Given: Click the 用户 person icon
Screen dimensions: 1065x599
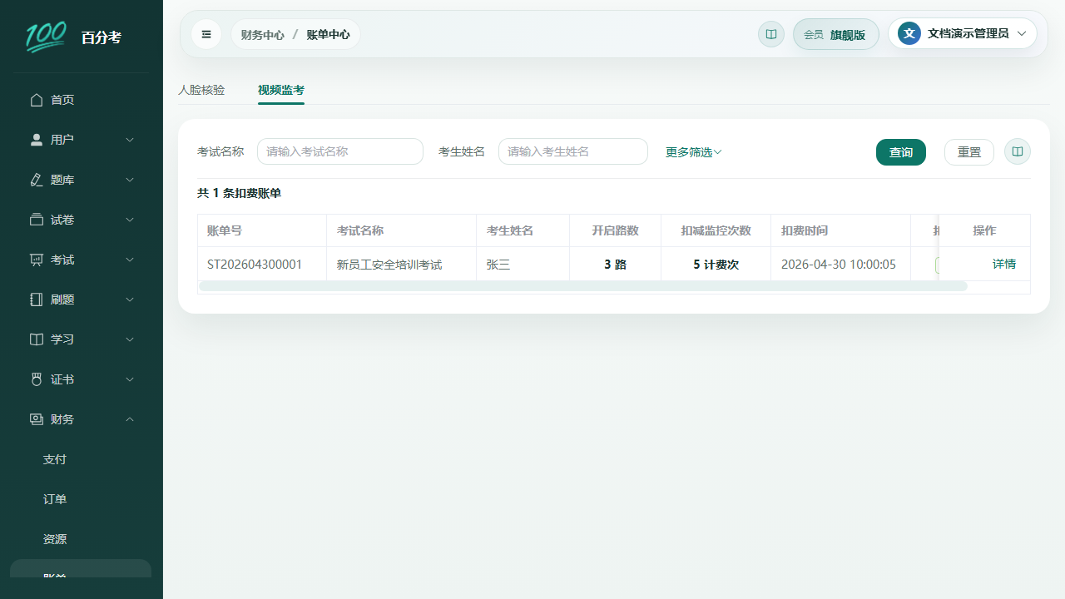Looking at the screenshot, I should pyautogui.click(x=37, y=140).
